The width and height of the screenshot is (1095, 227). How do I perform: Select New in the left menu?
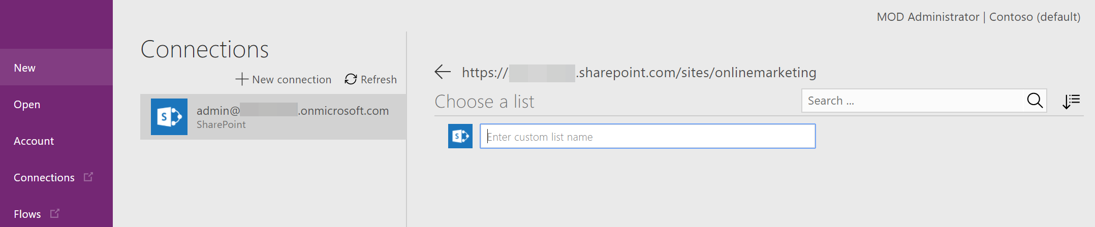pyautogui.click(x=56, y=67)
